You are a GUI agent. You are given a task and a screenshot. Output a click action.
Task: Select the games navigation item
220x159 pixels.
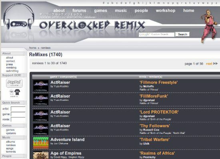(x=100, y=11)
